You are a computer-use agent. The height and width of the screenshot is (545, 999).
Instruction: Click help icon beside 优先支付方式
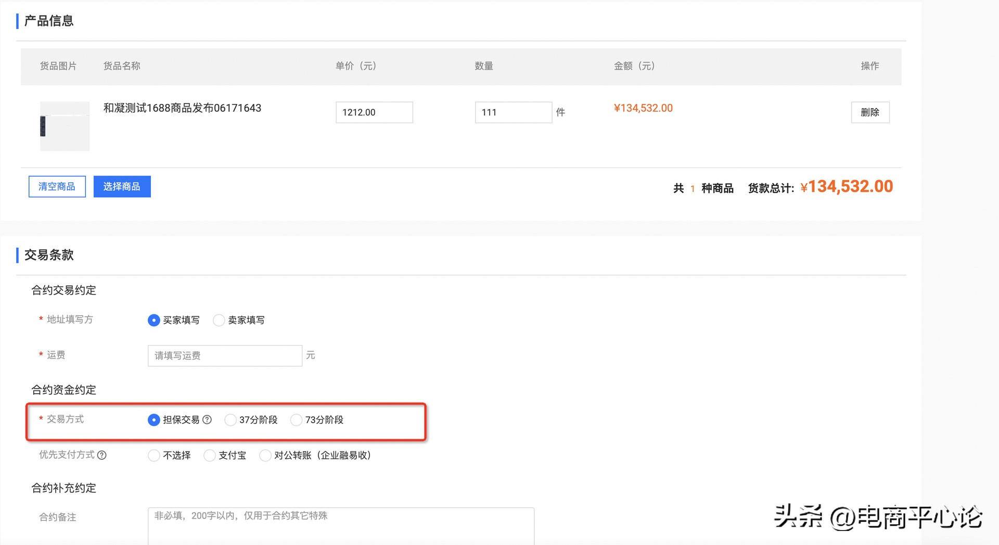[102, 455]
